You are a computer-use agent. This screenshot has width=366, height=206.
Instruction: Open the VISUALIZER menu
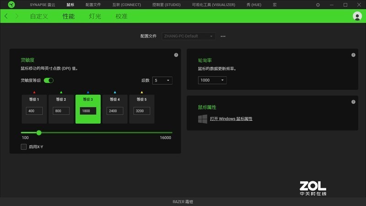point(213,5)
